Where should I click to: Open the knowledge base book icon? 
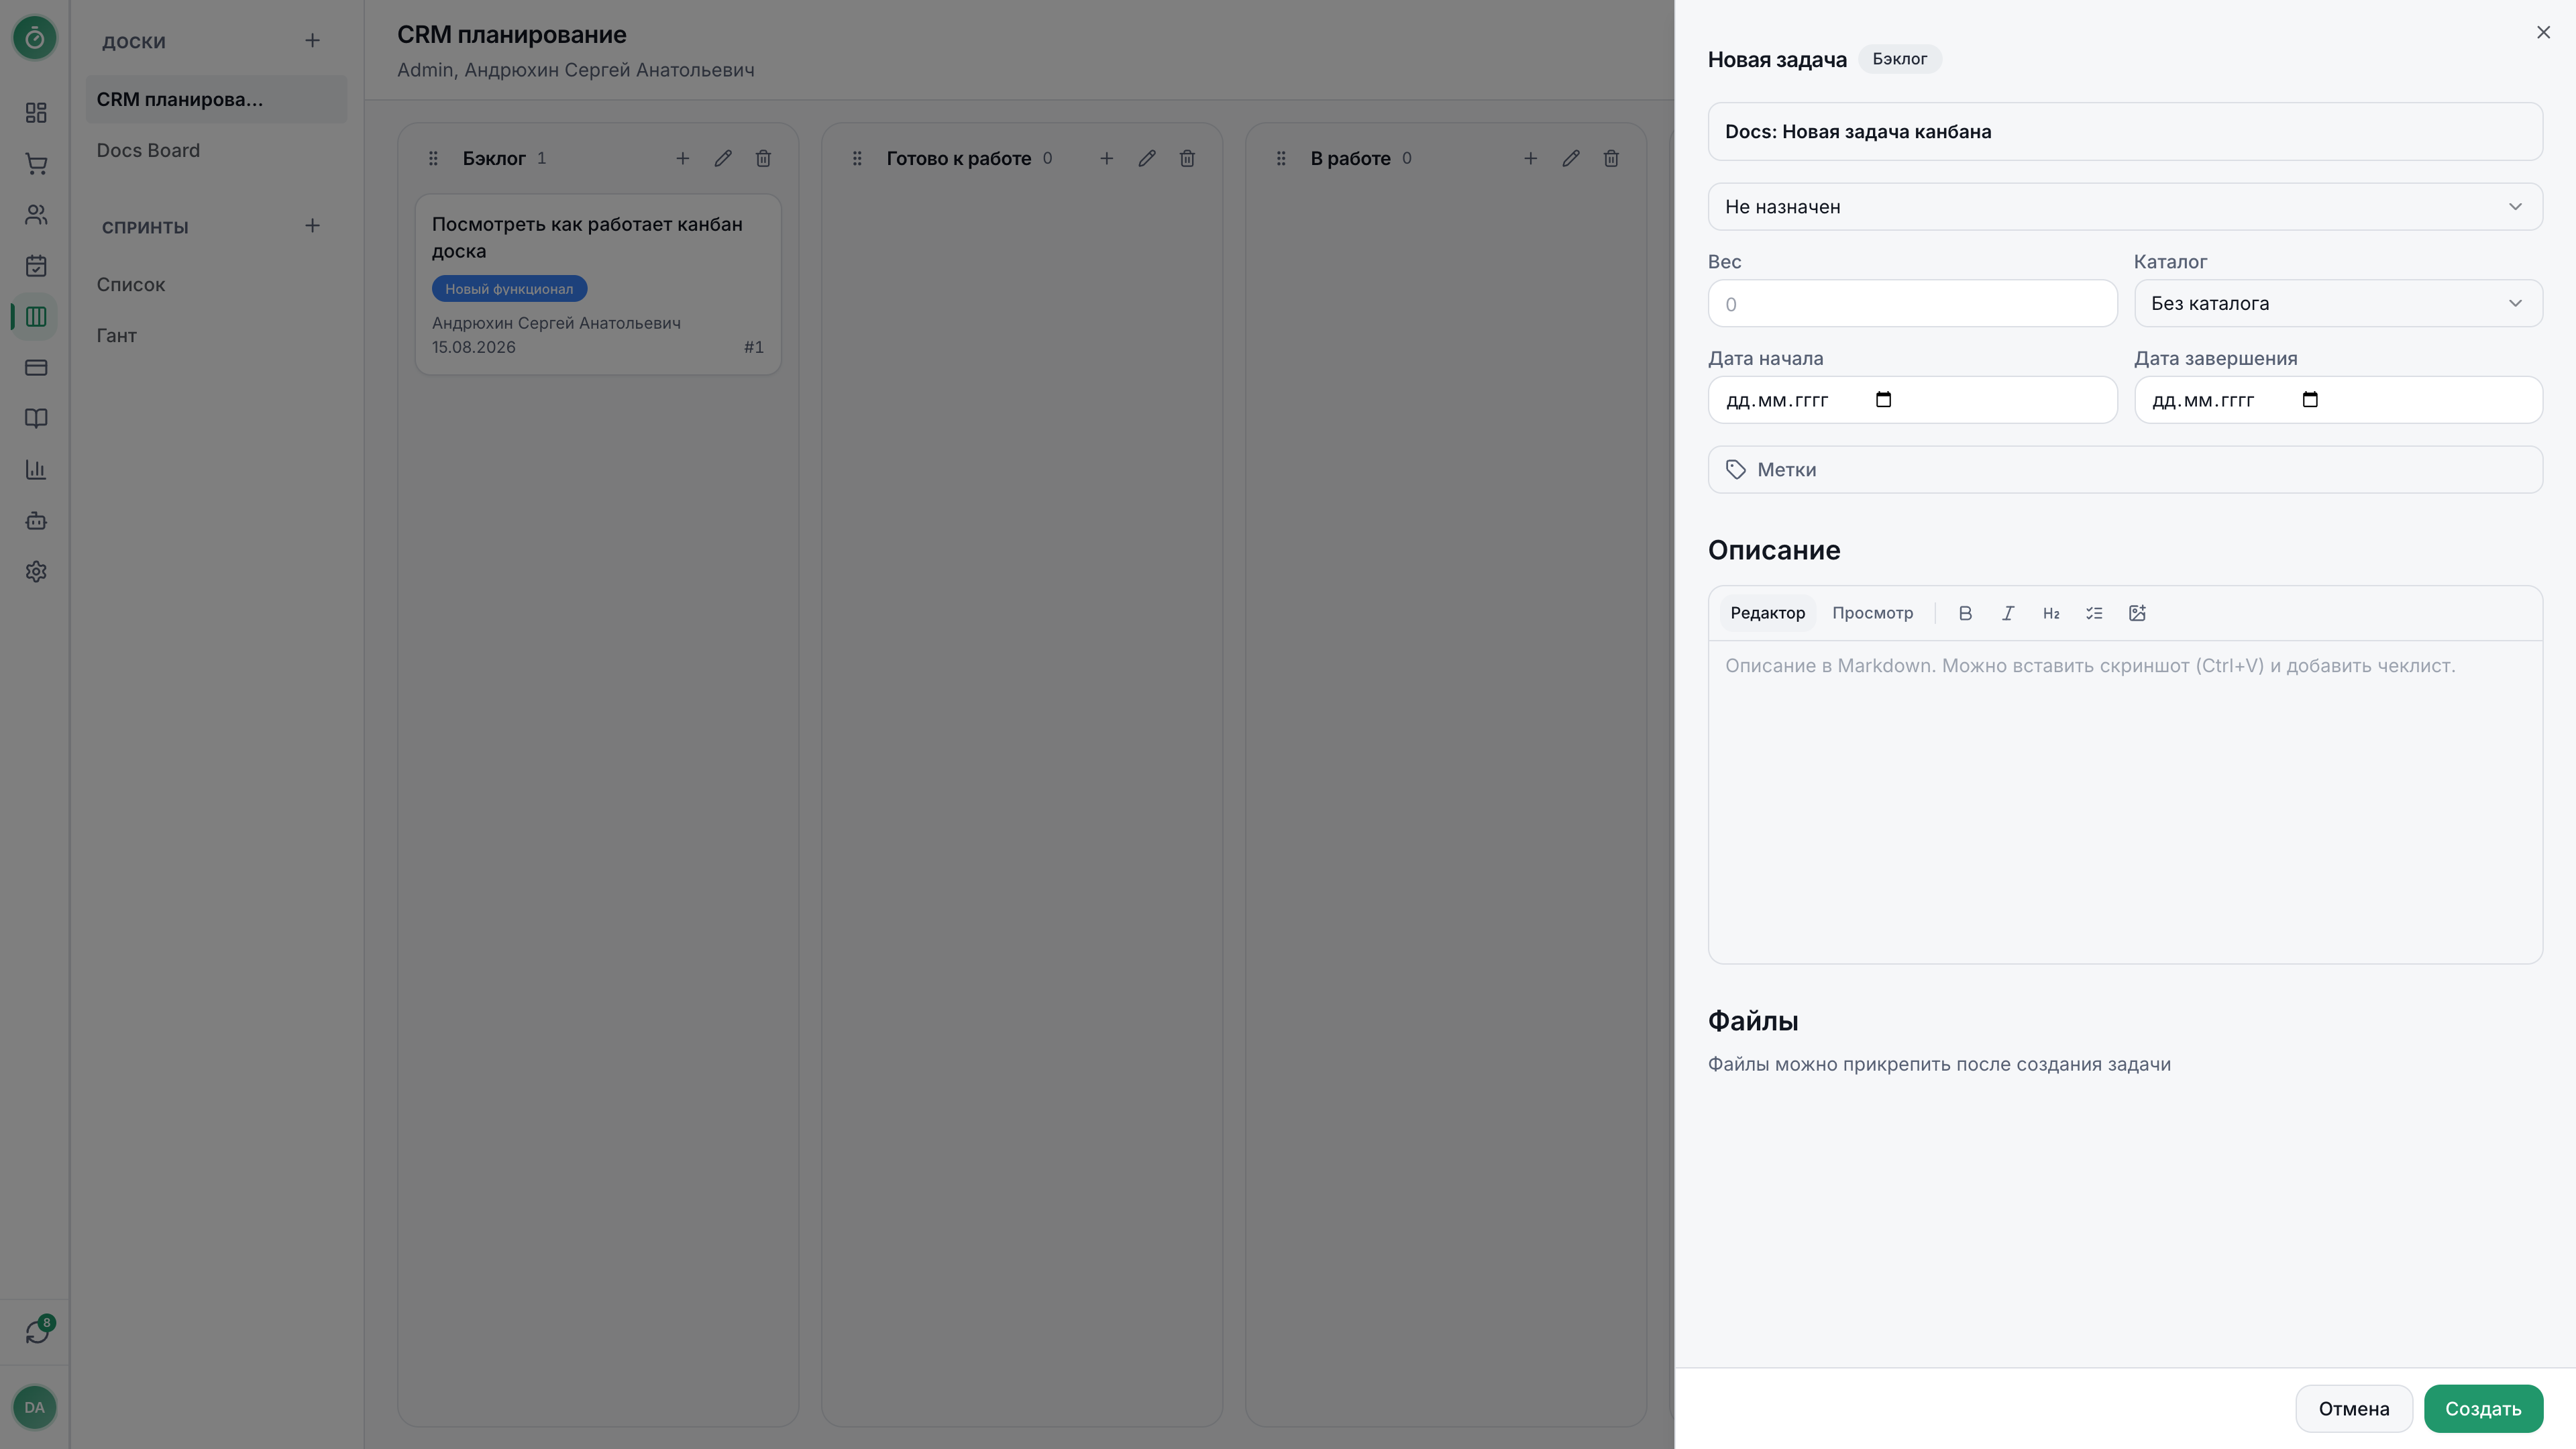pos(36,419)
